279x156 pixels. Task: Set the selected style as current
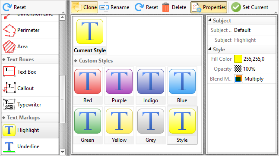click(x=250, y=7)
